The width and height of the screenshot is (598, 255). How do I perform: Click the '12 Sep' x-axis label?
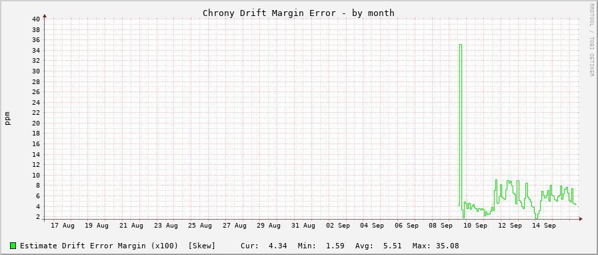[510, 226]
